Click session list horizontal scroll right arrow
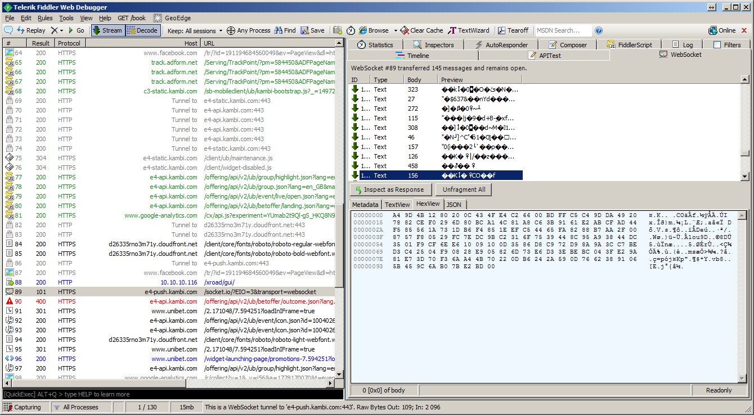This screenshot has height=415, width=754. (331, 384)
